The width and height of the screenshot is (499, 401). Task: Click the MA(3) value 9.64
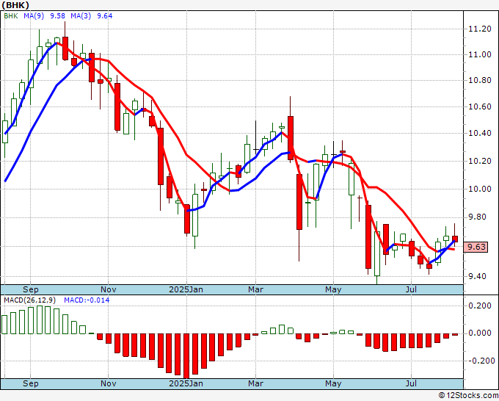coord(105,16)
